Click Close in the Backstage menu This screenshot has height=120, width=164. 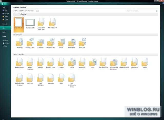[x=5, y=19]
